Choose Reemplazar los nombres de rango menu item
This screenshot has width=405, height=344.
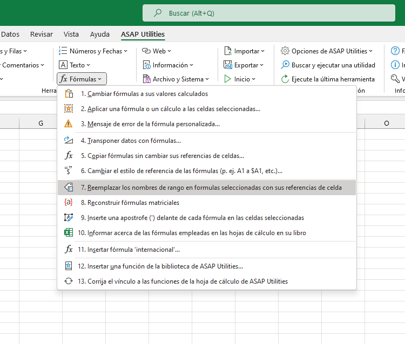[x=207, y=188]
